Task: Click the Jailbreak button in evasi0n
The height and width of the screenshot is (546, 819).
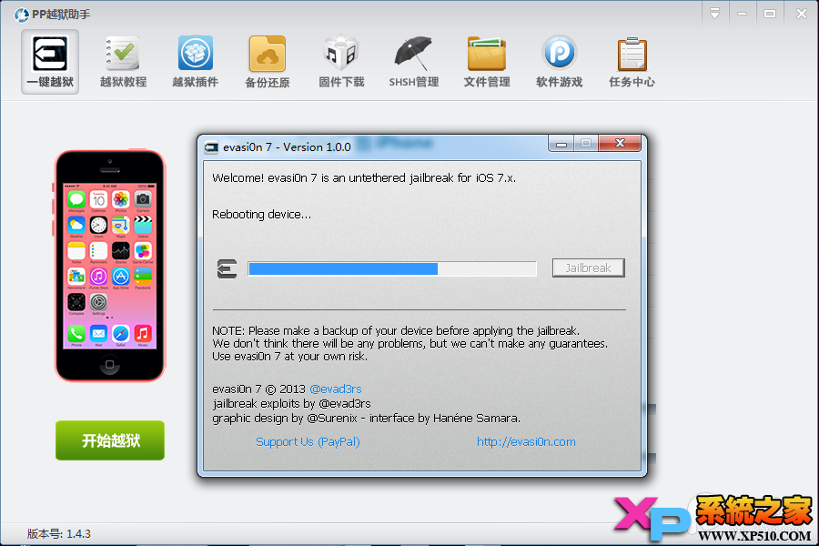Action: pos(588,268)
